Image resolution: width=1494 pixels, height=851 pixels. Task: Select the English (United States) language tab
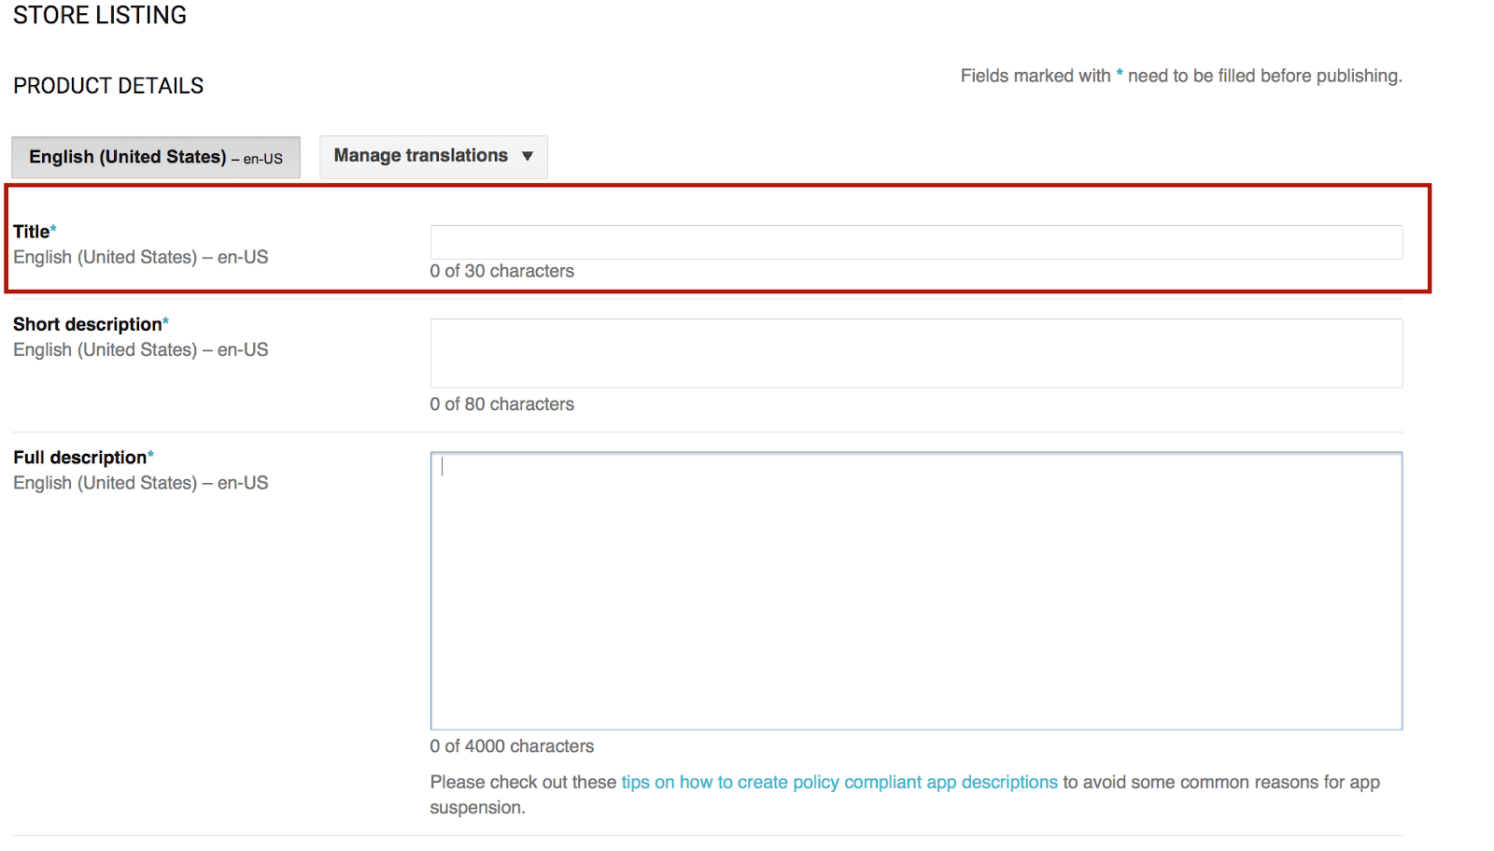(156, 157)
